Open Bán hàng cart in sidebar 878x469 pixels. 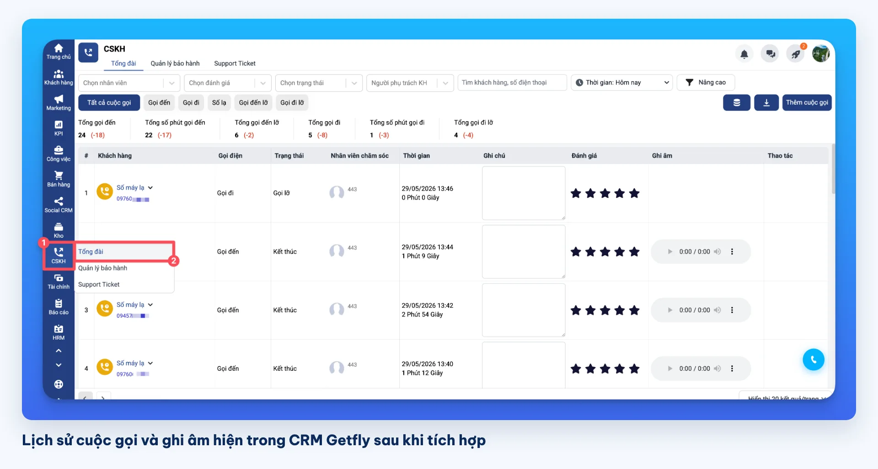[59, 180]
